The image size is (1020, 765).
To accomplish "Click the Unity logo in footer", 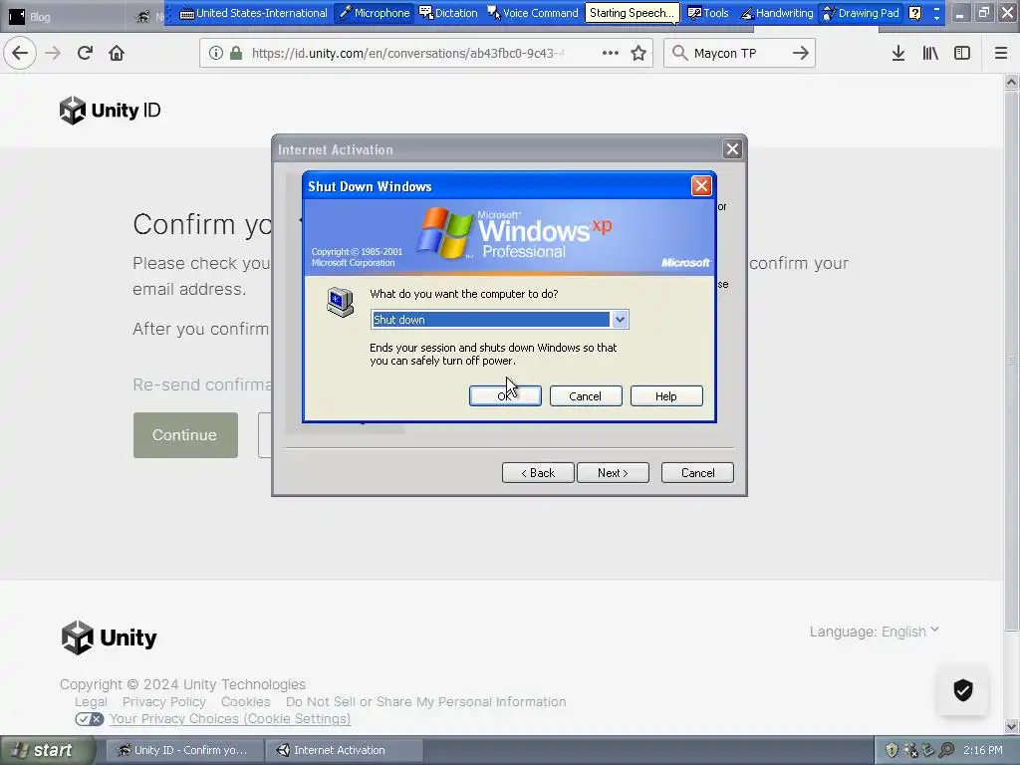I will (109, 637).
